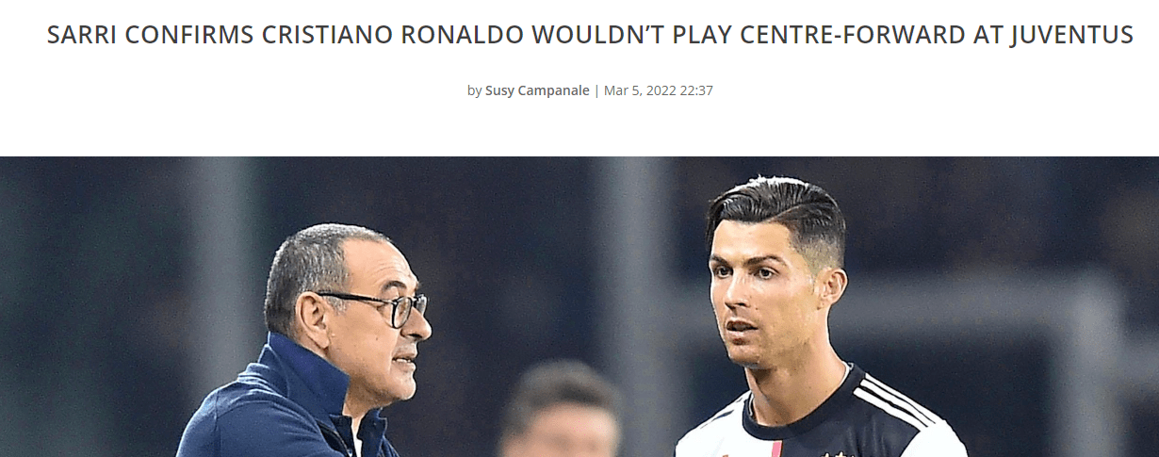
Task: Click the article headline about Sarri and Ronaldo
Action: tap(590, 36)
